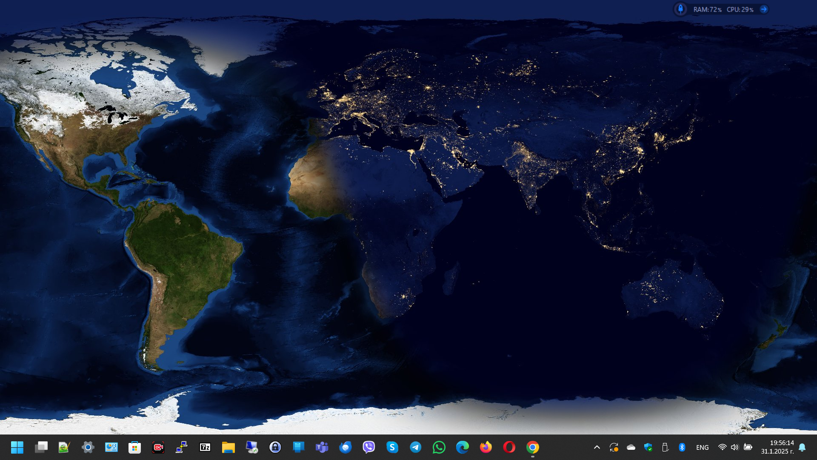The height and width of the screenshot is (460, 817).
Task: Launch the PuTTY network terminal icon
Action: pos(182,447)
